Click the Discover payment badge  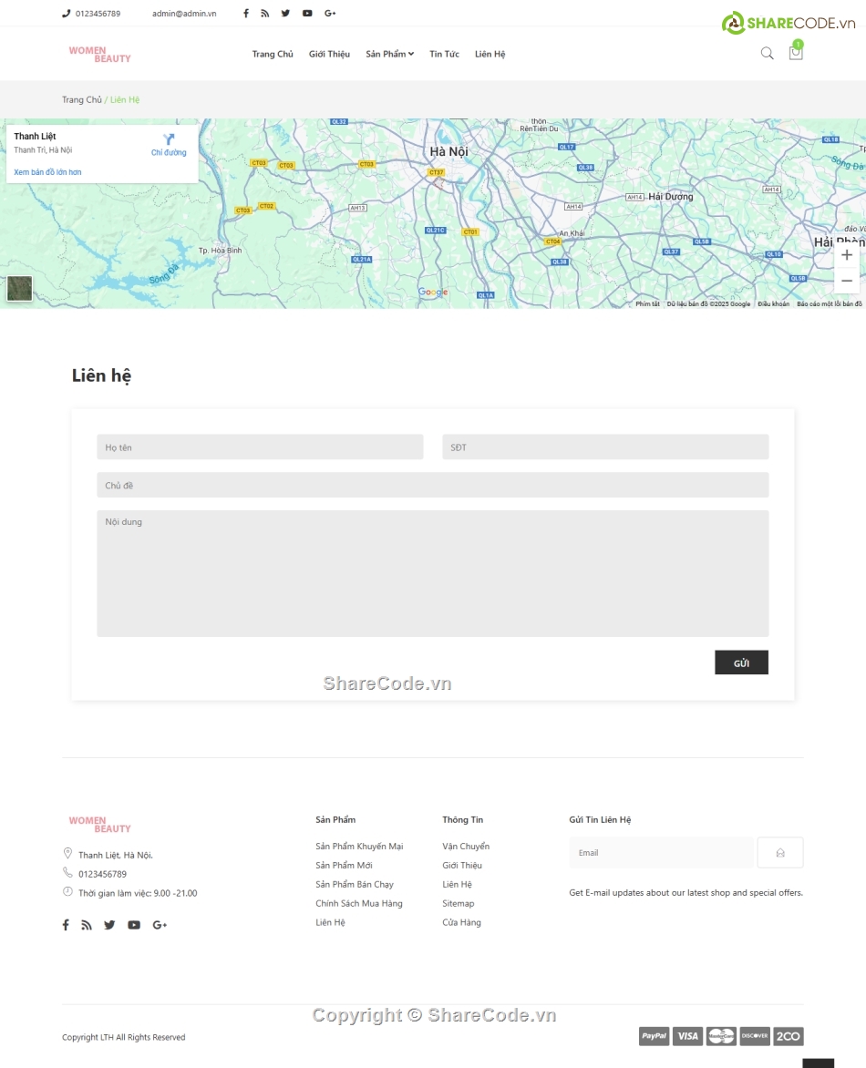755,1036
